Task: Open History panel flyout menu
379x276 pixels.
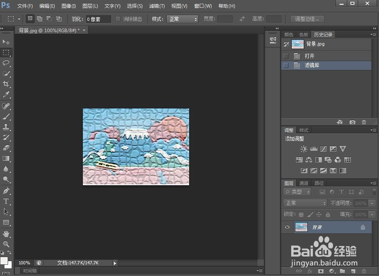Action: click(373, 35)
